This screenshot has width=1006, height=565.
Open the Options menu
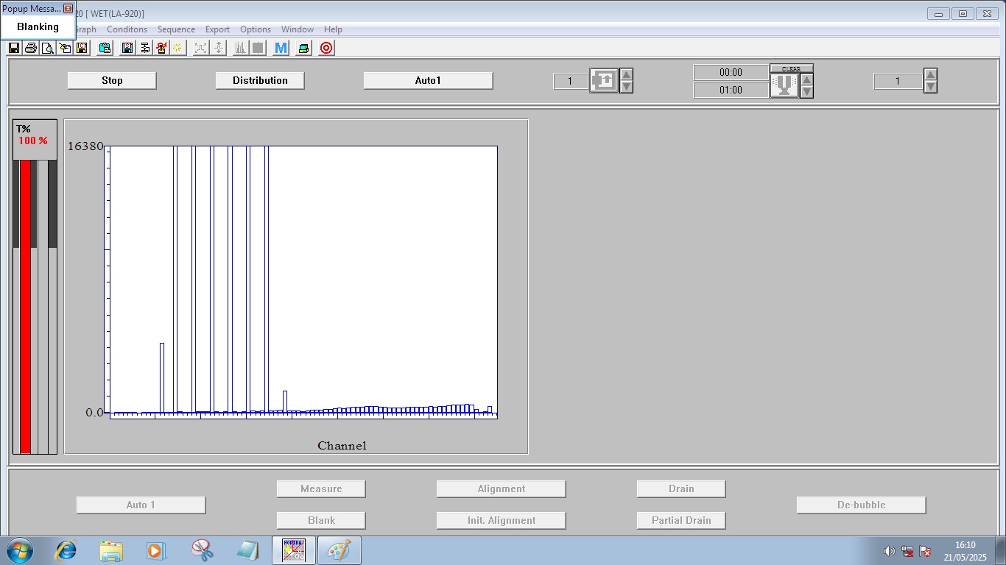(255, 29)
